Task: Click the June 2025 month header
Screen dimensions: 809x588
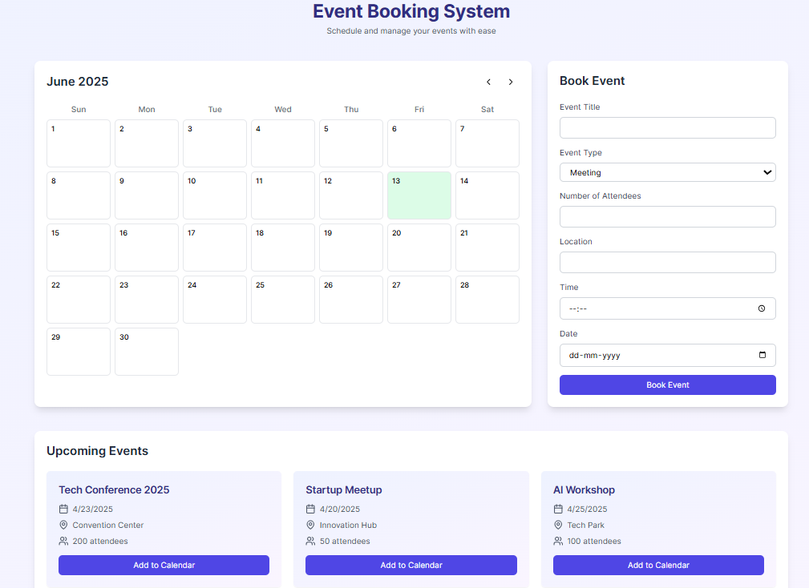Action: (77, 82)
